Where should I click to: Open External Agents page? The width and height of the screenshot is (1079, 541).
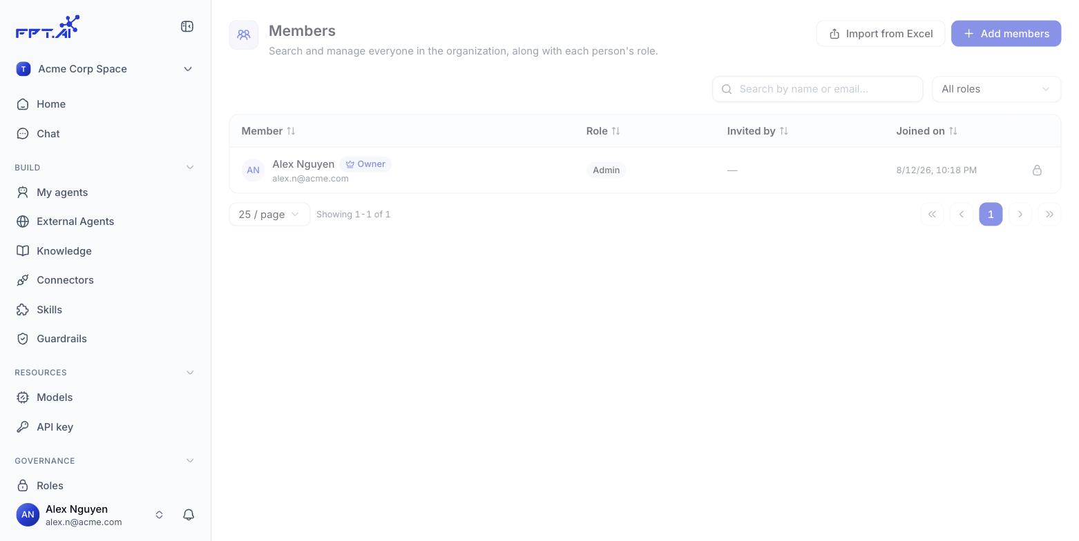pos(105,222)
